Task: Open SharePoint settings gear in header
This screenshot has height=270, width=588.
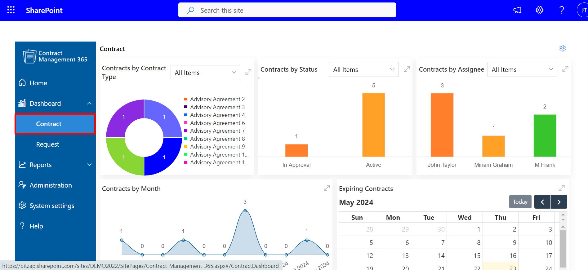Action: (540, 10)
